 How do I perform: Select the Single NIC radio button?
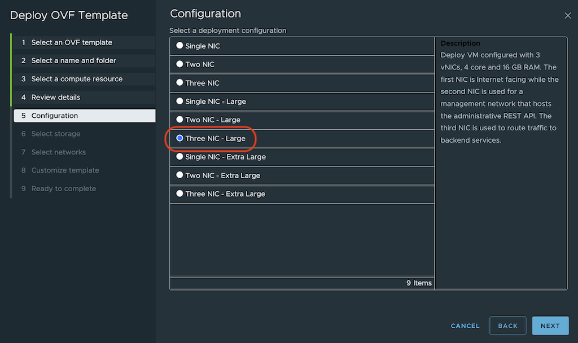pyautogui.click(x=179, y=46)
